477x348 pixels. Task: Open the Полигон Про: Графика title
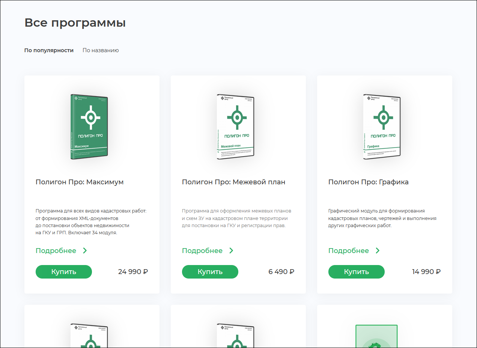pos(369,182)
